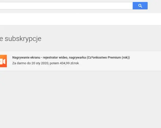Click the word 'nagrywarka' in the subscription name
The width and height of the screenshot is (161, 128).
[x=77, y=58]
